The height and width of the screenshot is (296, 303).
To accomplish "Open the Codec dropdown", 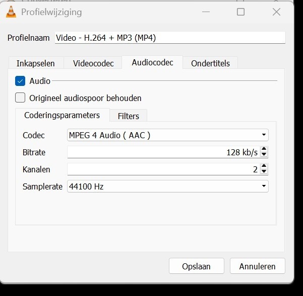I will click(167, 135).
